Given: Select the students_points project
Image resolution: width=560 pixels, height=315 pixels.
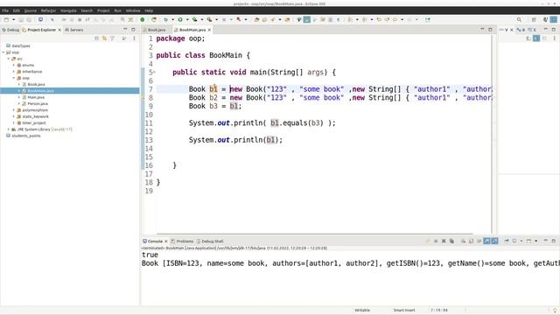Looking at the screenshot, I should pos(25,136).
